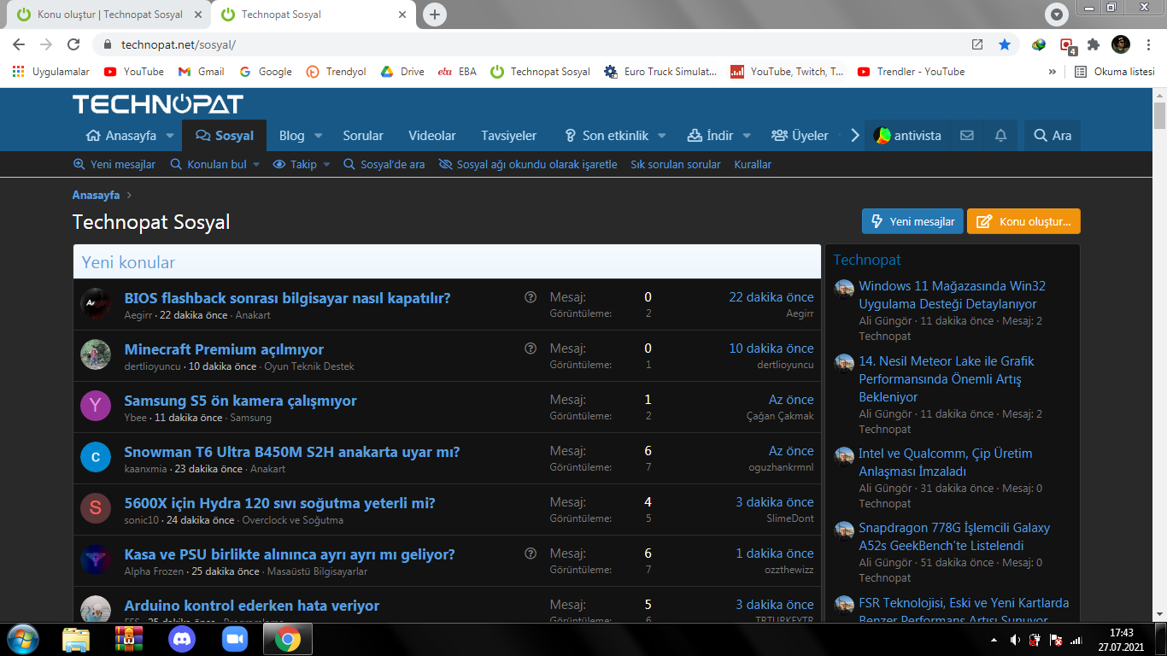Open Zoom from the taskbar
Screen dimensions: 1167x656
click(233, 639)
